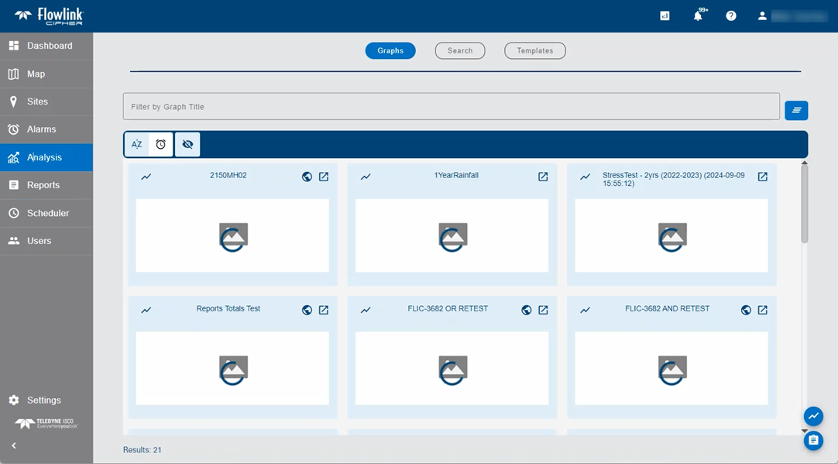Screen dimensions: 838x464
Task: Click the help question mark icon
Action: coord(731,15)
